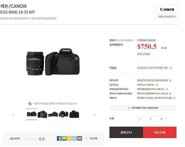Share via Naver blog green icon
The image size is (185, 147).
click(64, 138)
